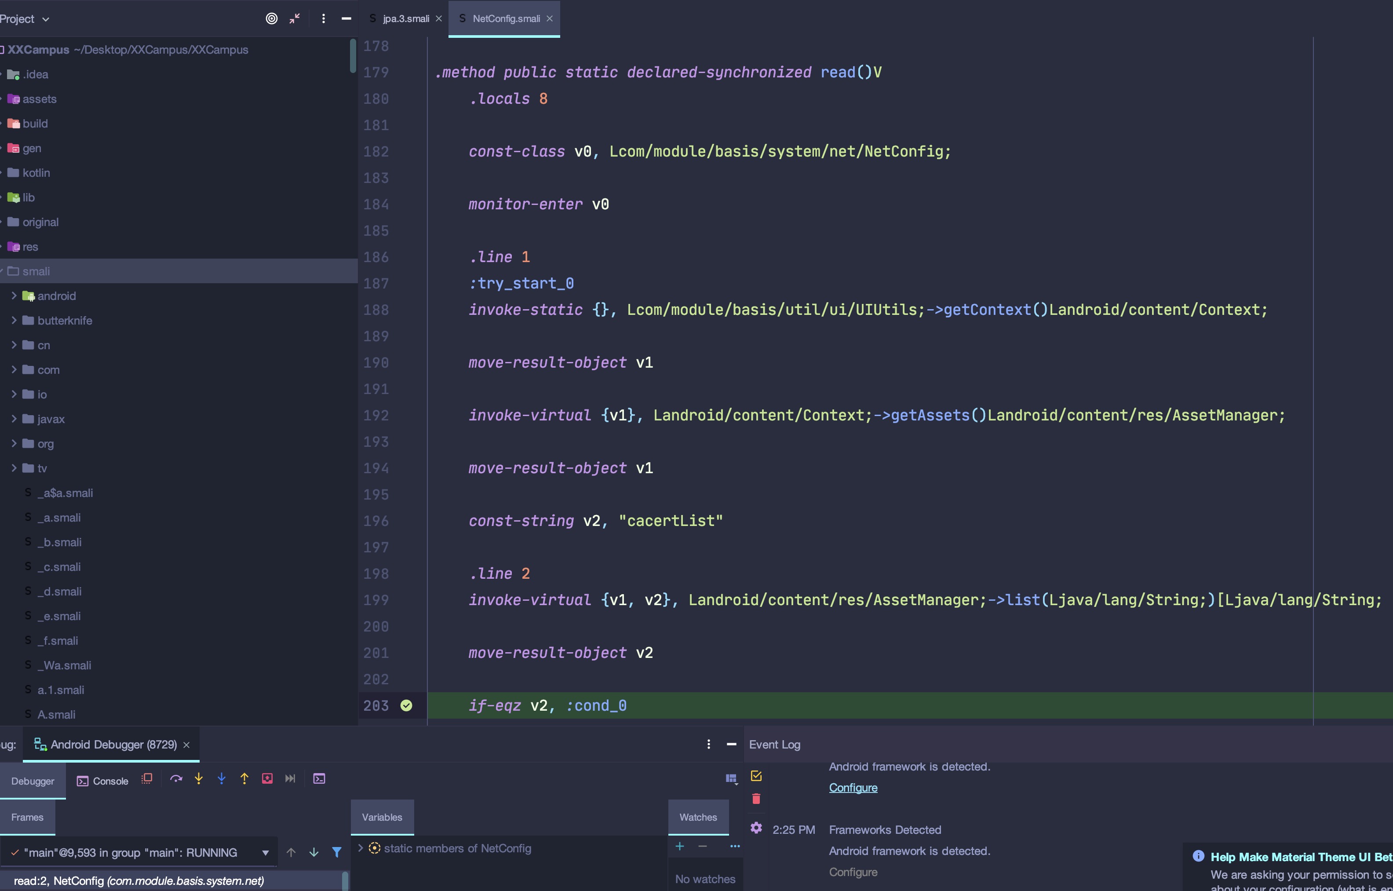Toggle breakpoint on line 203
This screenshot has height=891, width=1393.
(407, 705)
